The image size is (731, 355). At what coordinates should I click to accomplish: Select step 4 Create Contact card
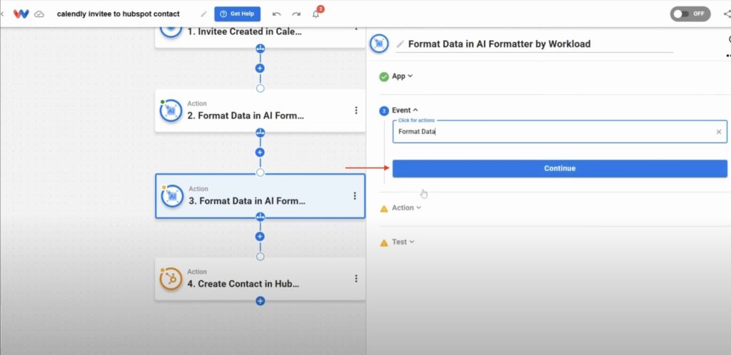click(260, 279)
